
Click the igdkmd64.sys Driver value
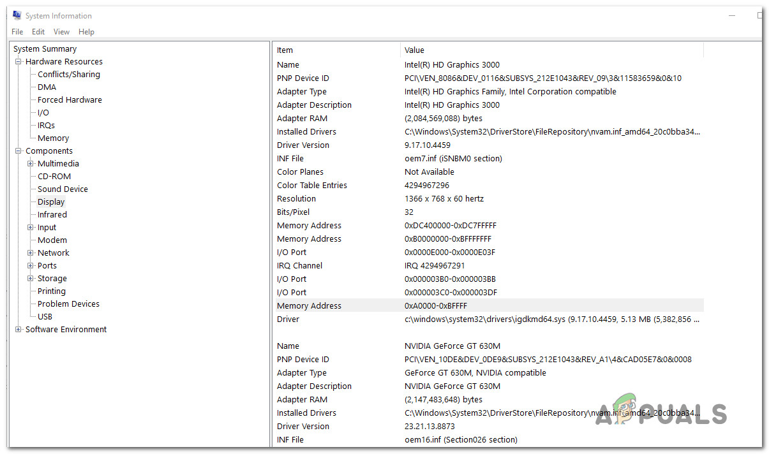pyautogui.click(x=552, y=319)
